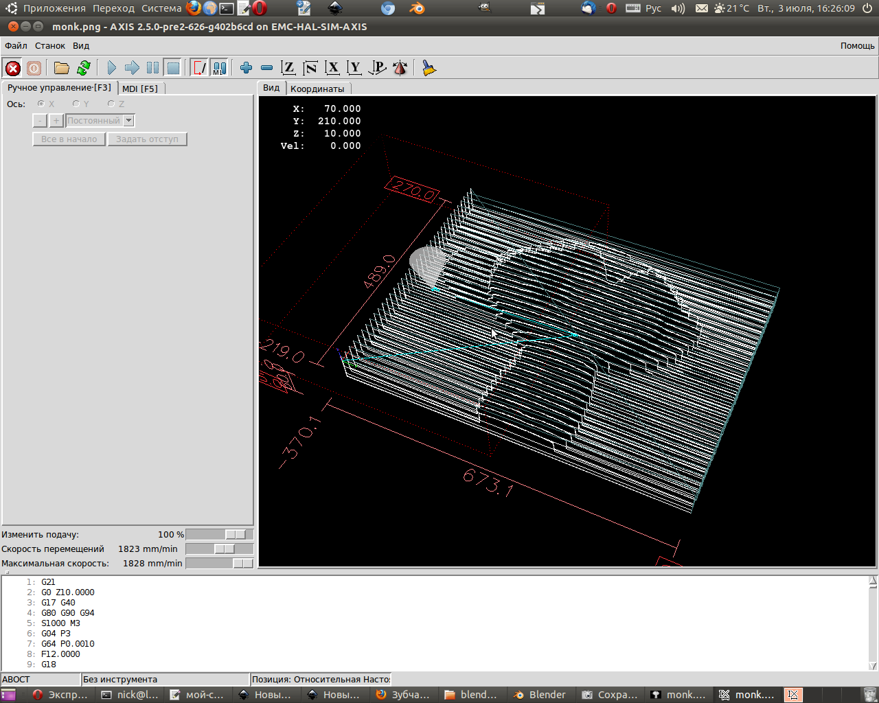Reload the current file with the green arrows
The image size is (879, 703).
(x=84, y=68)
